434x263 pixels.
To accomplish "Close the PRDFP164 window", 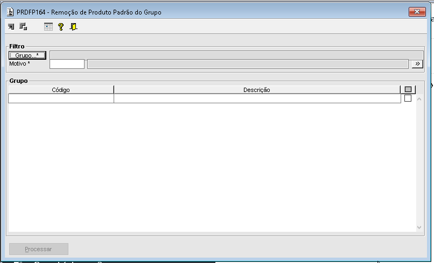I will pyautogui.click(x=417, y=12).
